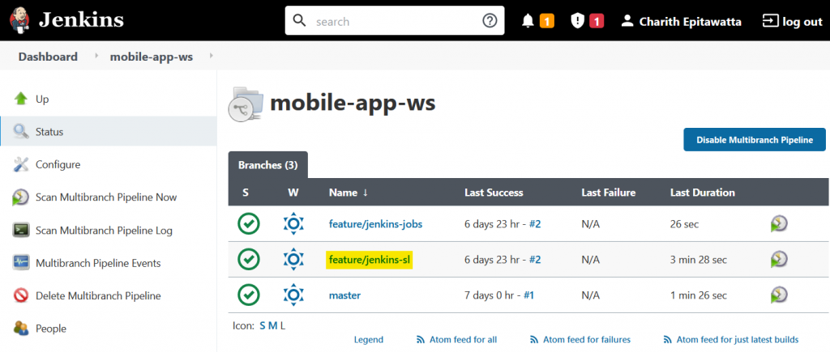Select Scan Multibranch Pipeline Now
The image size is (830, 352).
tap(106, 197)
